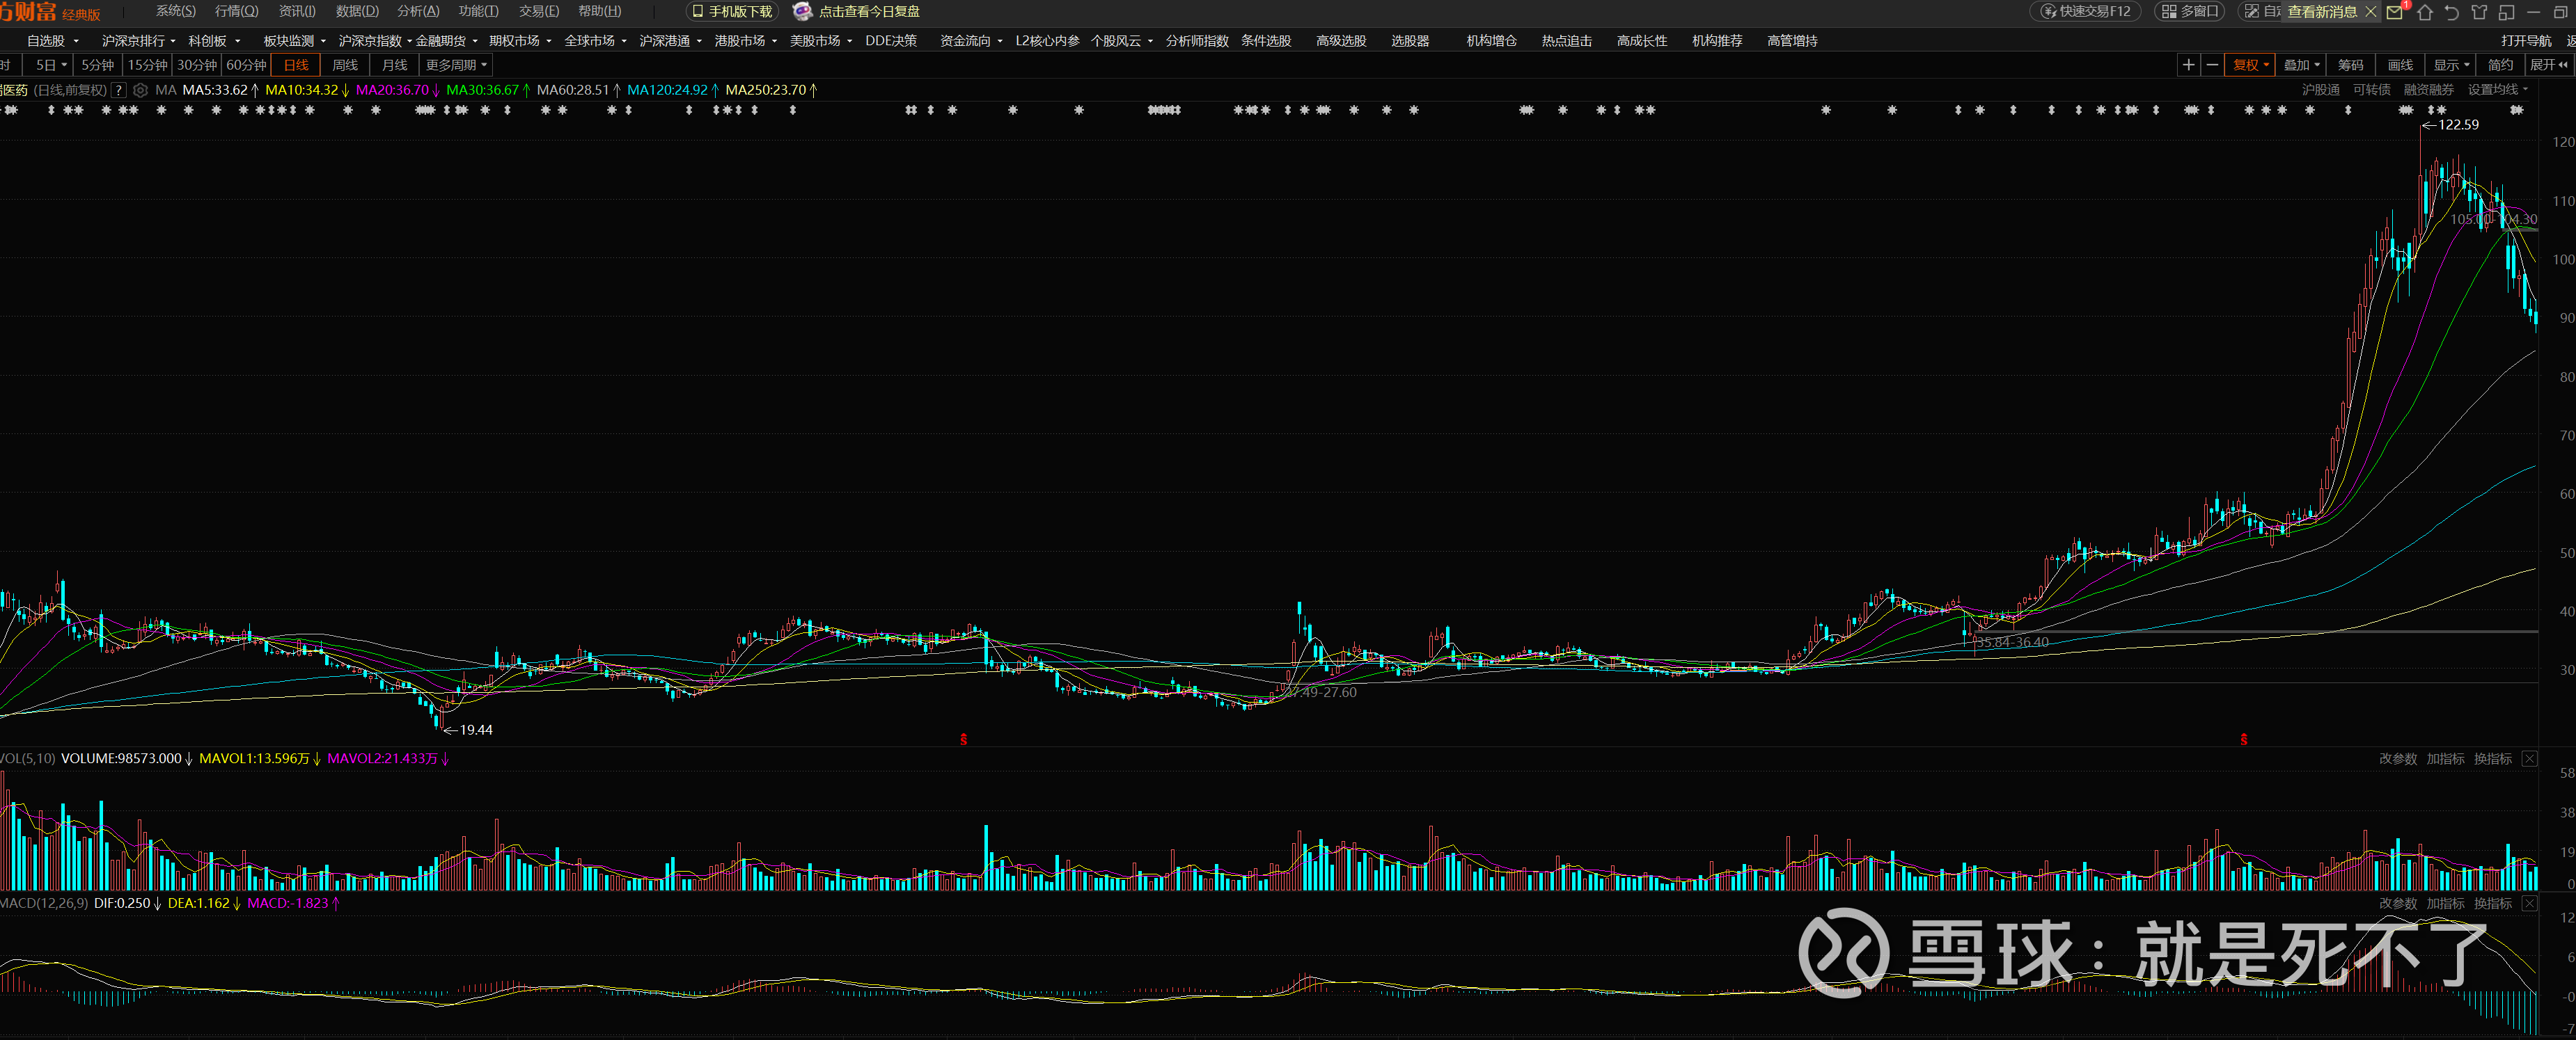Click the question mark help icon
The width and height of the screenshot is (2576, 1040).
click(119, 90)
